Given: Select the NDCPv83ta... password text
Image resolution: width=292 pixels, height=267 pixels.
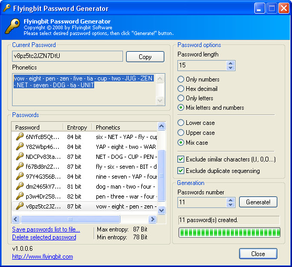Looking at the screenshot, I should pos(43,157).
